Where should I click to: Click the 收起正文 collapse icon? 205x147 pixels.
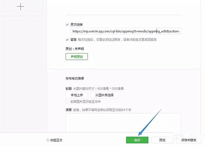48,140
